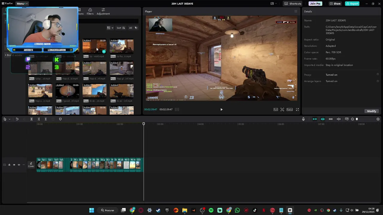Split clip at playhead
The image size is (383, 215).
(x=31, y=119)
